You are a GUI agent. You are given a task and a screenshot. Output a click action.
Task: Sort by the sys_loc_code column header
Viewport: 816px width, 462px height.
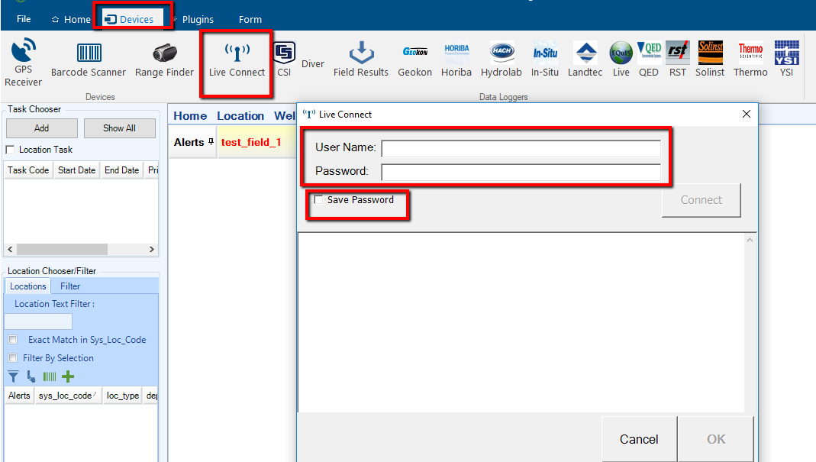tap(67, 396)
